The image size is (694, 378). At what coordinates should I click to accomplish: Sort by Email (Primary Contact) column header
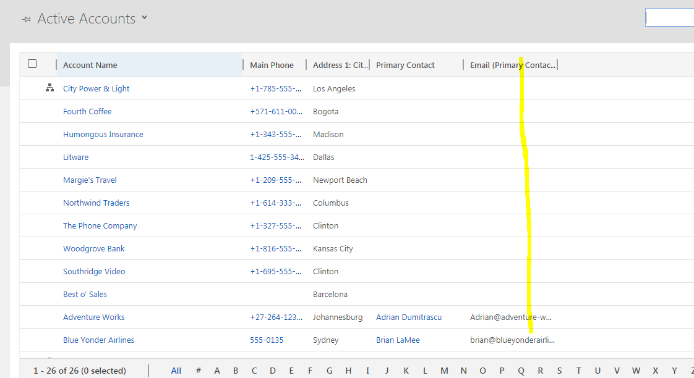(x=513, y=65)
